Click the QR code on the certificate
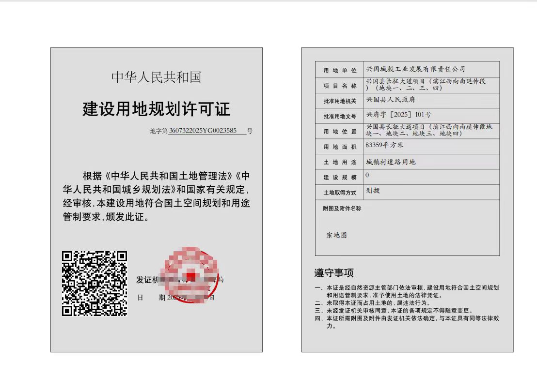The image size is (537, 390). [95, 283]
